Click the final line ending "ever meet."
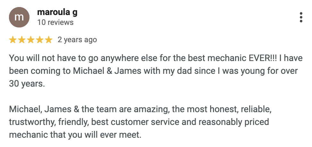Viewport: 312px width, 147px height. (x=75, y=135)
